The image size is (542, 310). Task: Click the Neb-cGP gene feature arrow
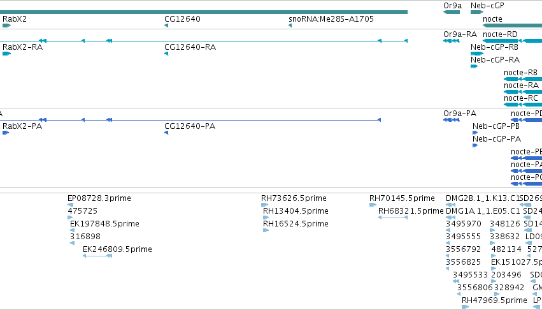click(477, 12)
